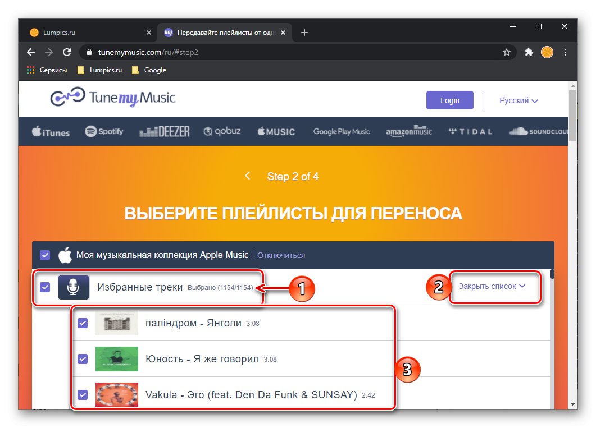
Task: Reload the page with the refresh icon
Action: [x=67, y=52]
